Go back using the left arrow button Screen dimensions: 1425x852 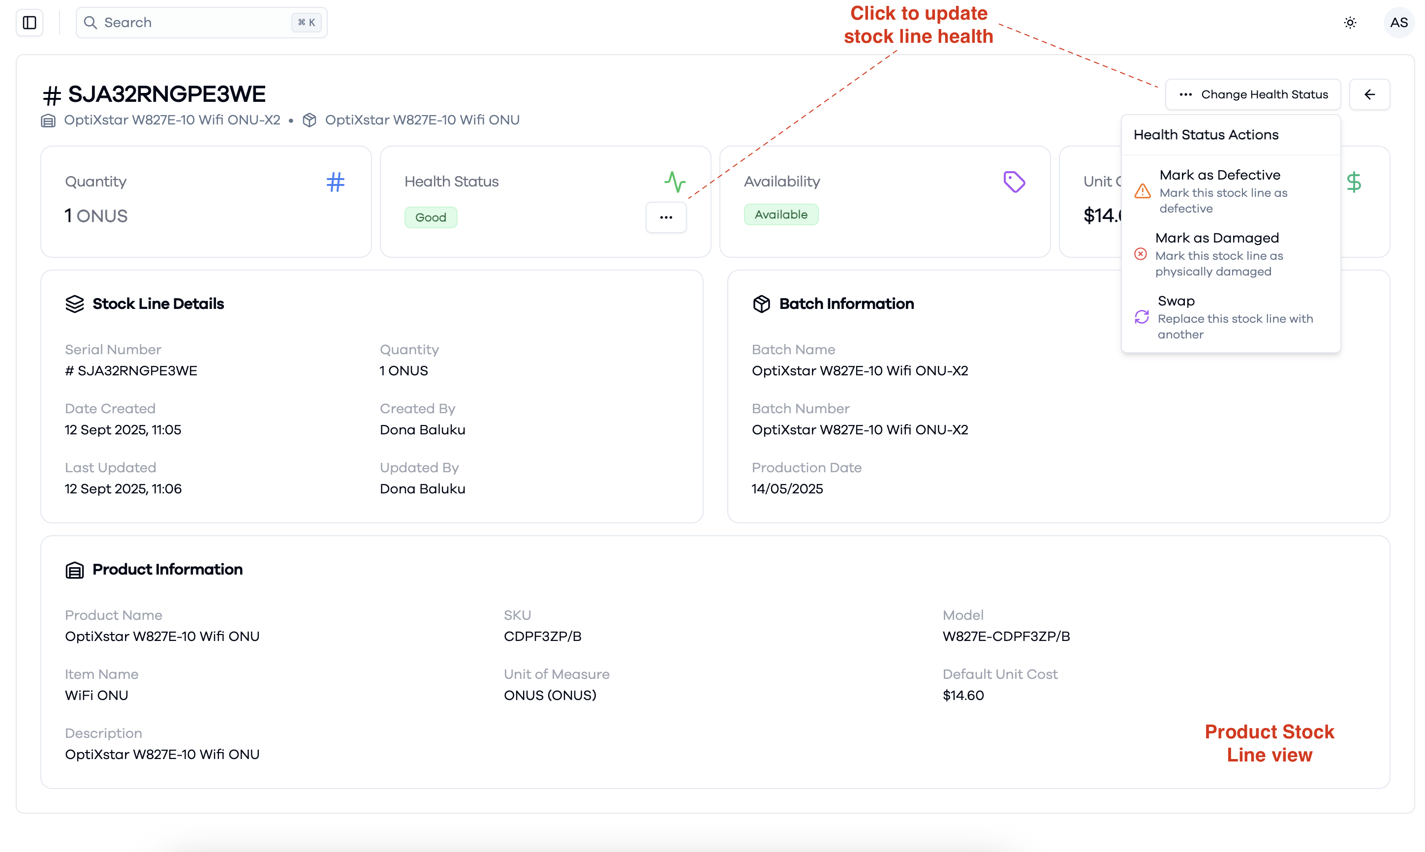(x=1369, y=94)
